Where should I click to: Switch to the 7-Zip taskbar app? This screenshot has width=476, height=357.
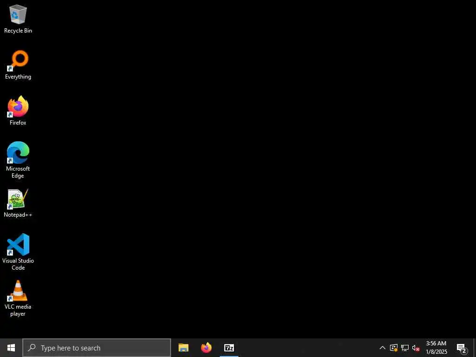[229, 348]
